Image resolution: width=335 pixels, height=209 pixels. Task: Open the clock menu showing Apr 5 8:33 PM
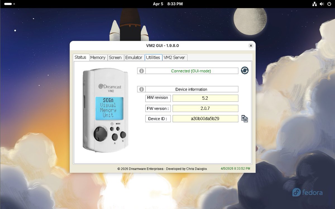point(168,4)
